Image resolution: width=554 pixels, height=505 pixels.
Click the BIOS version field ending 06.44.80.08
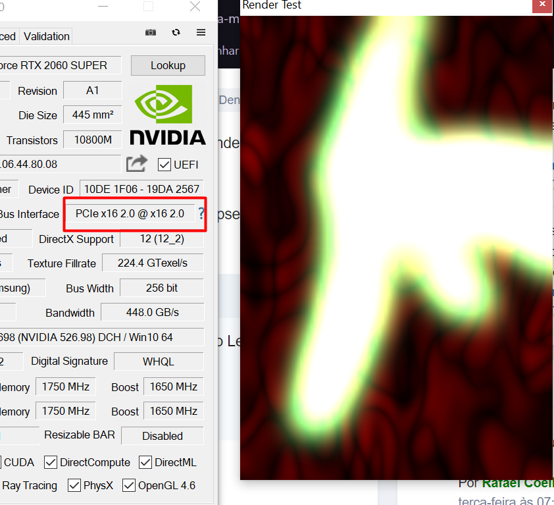[60, 164]
